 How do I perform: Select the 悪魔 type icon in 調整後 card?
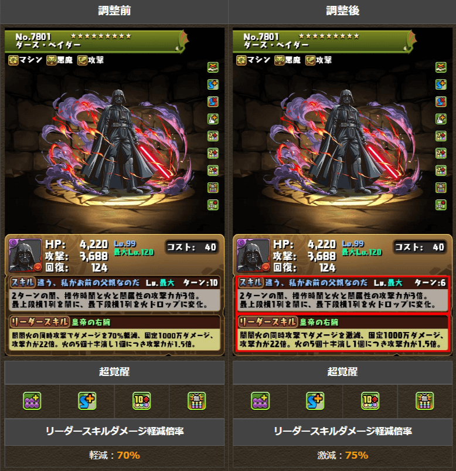280,60
